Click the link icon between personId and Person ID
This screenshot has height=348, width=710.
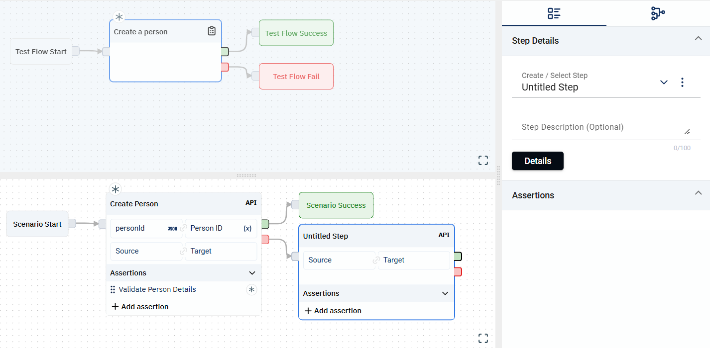point(183,228)
